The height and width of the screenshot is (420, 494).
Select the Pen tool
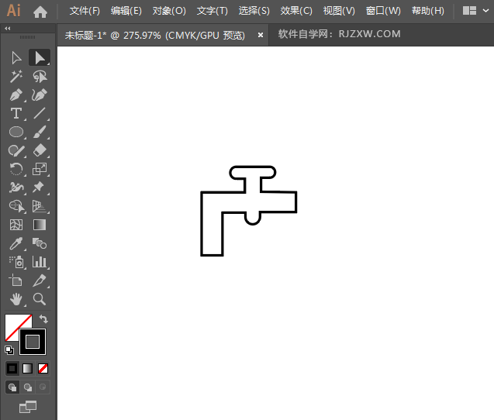pyautogui.click(x=16, y=95)
